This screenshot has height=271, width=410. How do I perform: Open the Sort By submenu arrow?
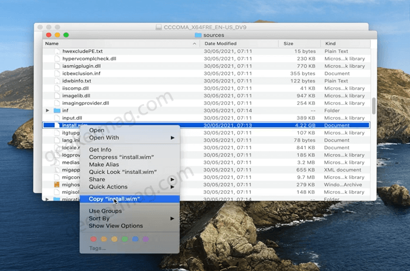172,218
